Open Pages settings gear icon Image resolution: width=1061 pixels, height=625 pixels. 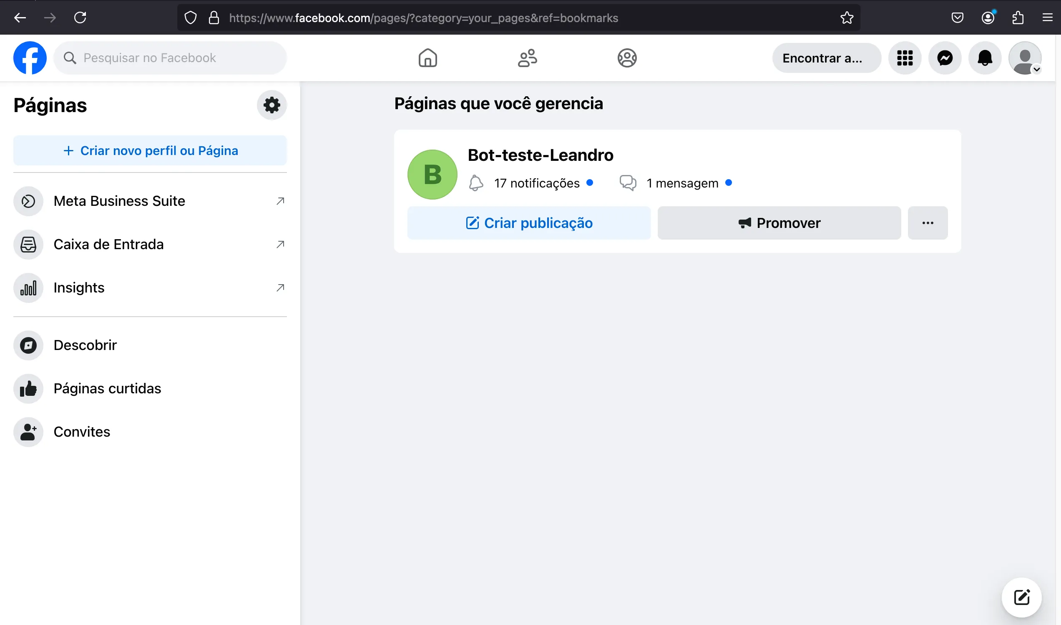[x=272, y=105]
